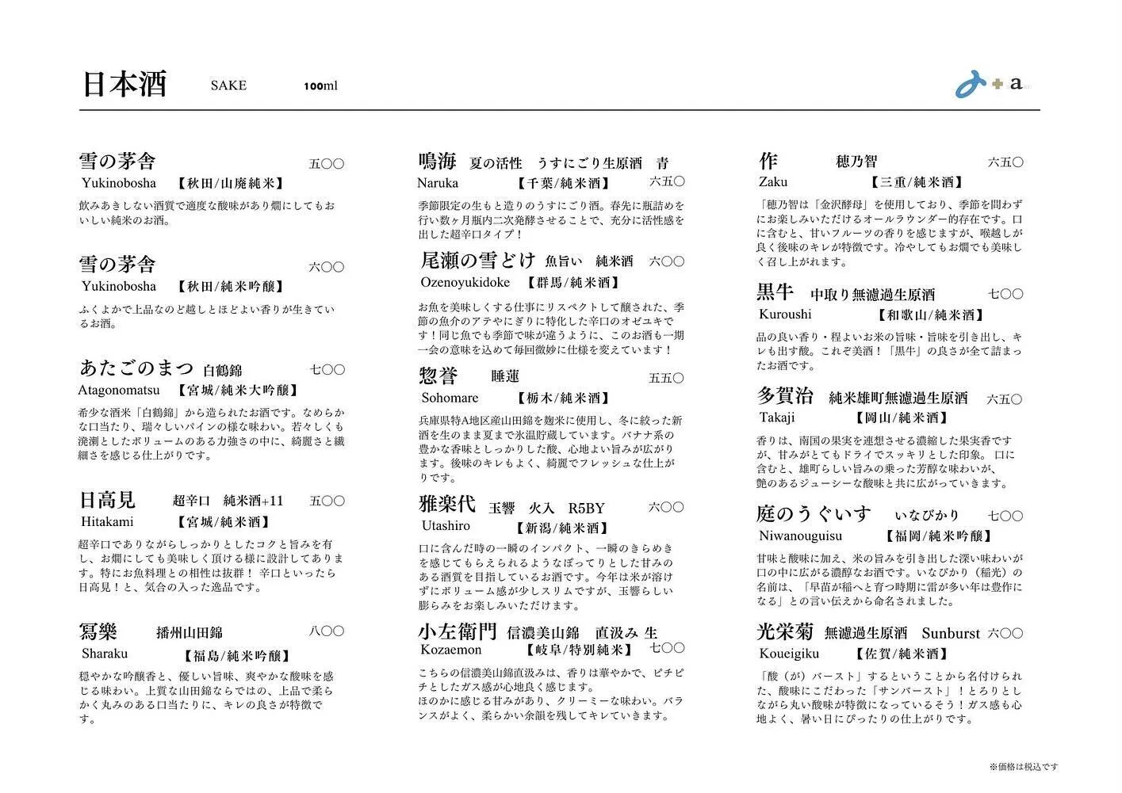Click the 八〇〇 price for 冩樂
The height and width of the screenshot is (793, 1122).
tap(327, 631)
